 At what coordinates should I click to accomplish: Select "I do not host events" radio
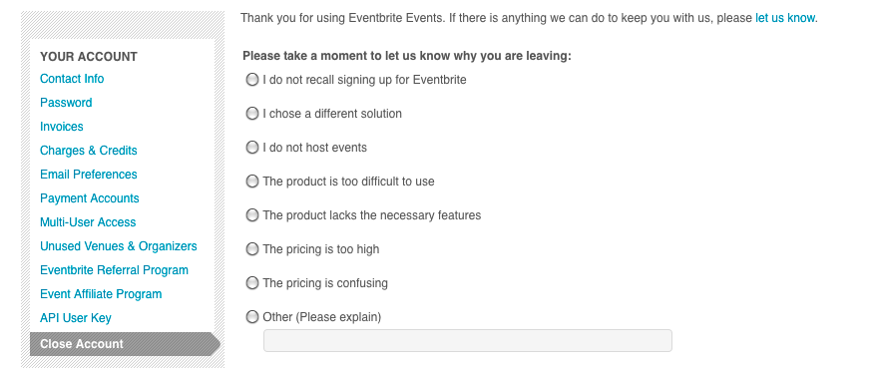(252, 148)
